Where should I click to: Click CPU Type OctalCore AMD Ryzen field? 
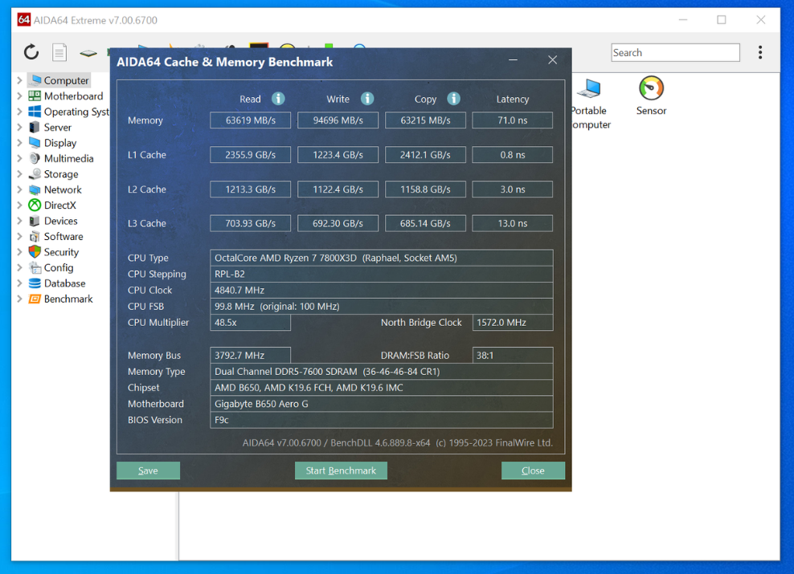click(381, 258)
